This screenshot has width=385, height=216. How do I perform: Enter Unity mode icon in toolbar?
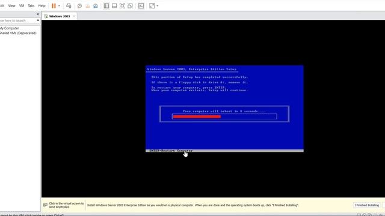click(x=130, y=6)
